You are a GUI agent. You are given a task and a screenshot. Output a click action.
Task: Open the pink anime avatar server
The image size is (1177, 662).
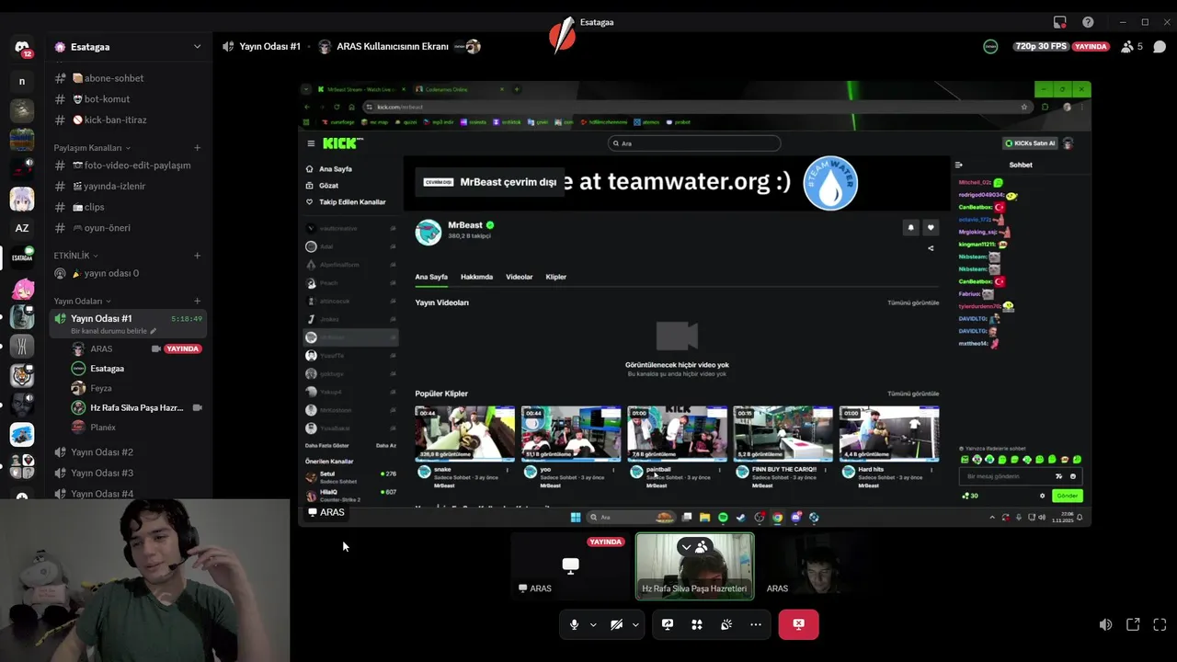[x=22, y=287]
